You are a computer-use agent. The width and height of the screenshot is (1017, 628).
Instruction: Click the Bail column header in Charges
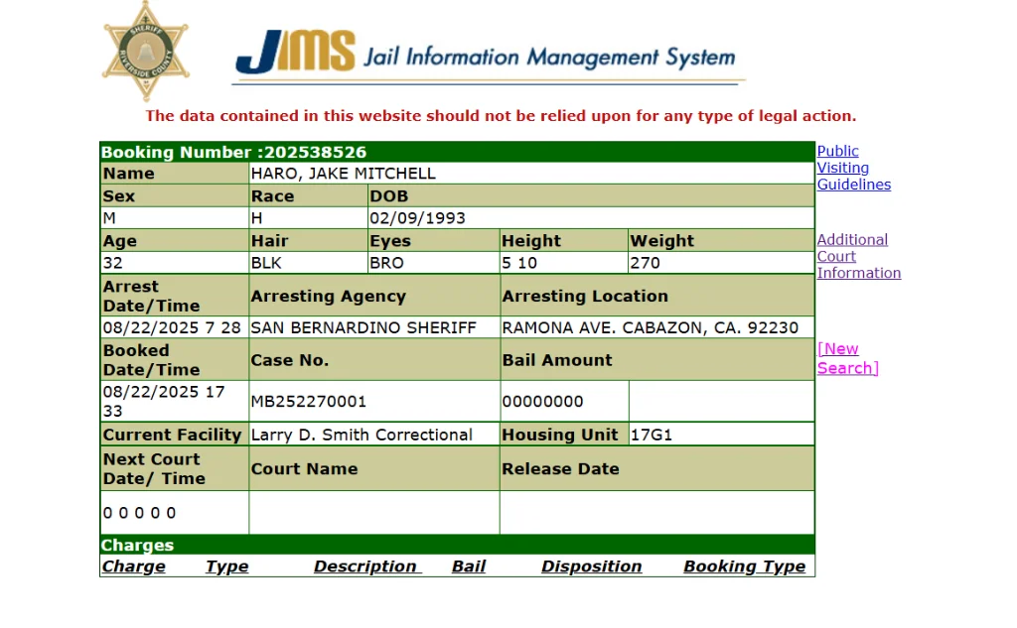tap(469, 566)
